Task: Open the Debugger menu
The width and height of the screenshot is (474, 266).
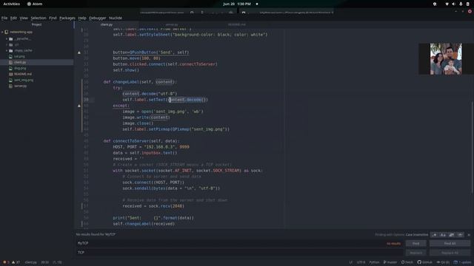Action: coord(97,18)
